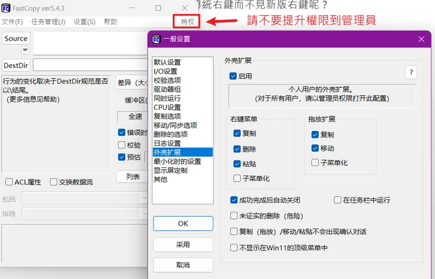Toggle 复制 under 右键菜单
This screenshot has width=435, height=279.
237,133
